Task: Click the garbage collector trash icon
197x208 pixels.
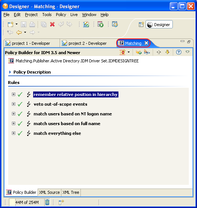Action: [47, 202]
